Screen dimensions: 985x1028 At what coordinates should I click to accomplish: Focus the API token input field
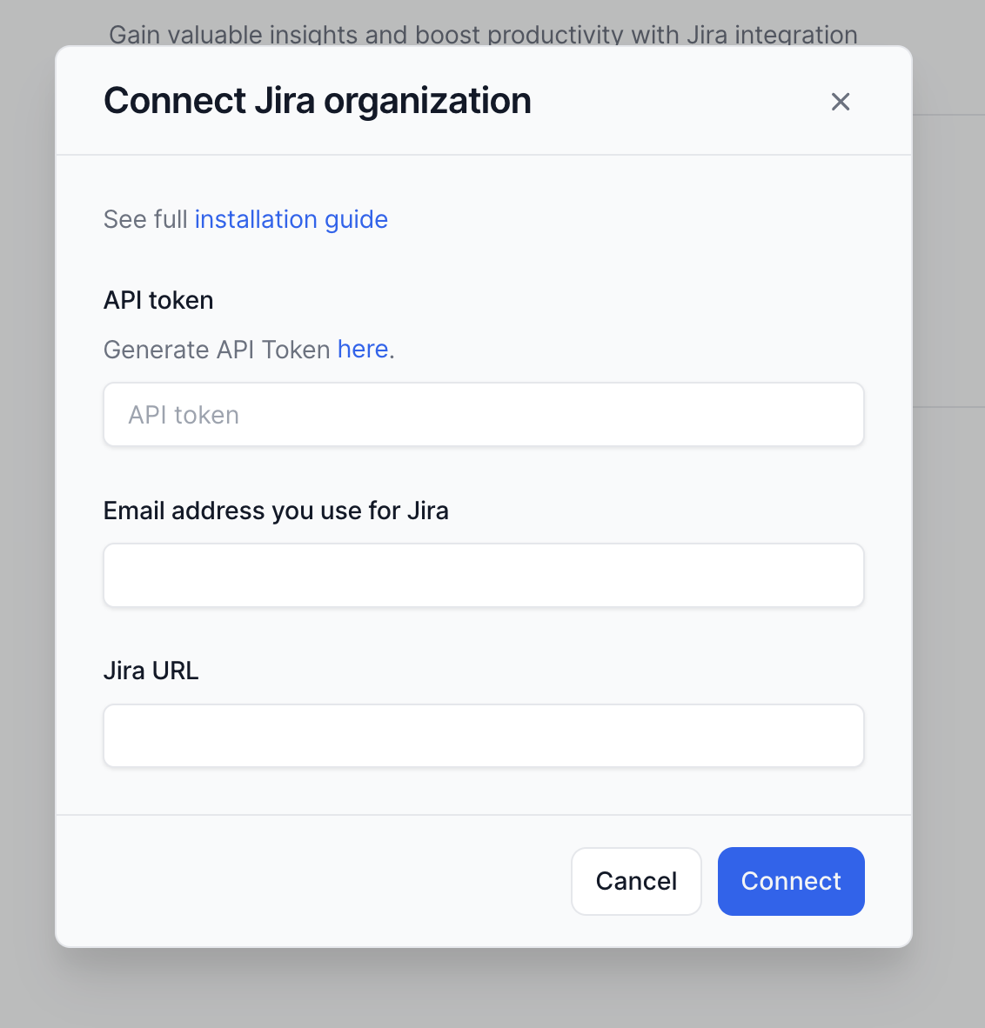[483, 415]
